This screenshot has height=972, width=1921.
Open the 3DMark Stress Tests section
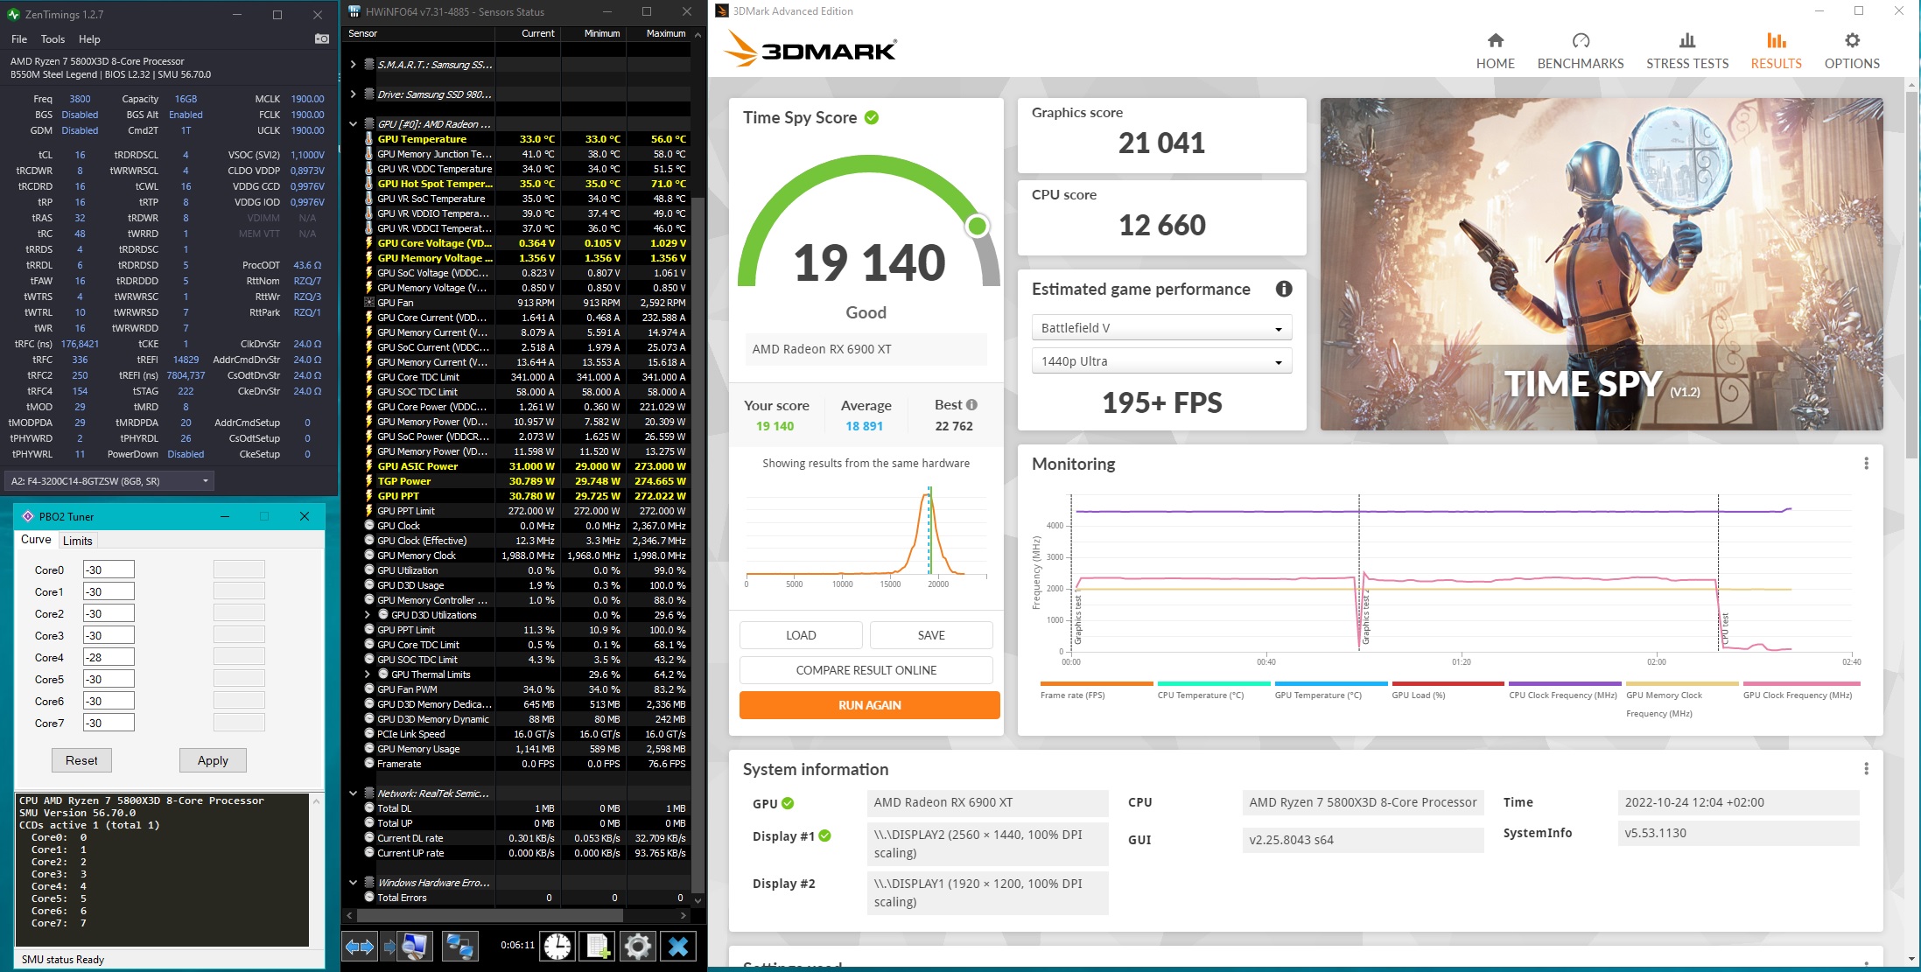pos(1686,51)
